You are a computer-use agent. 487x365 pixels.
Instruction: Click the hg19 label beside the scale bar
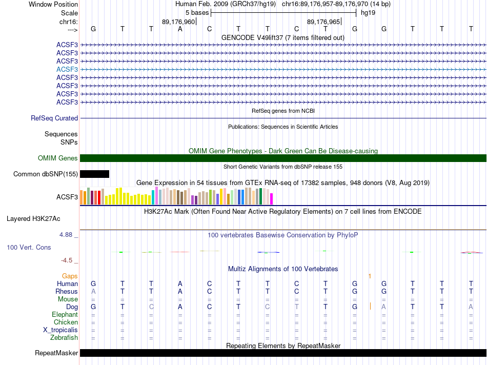pos(368,13)
